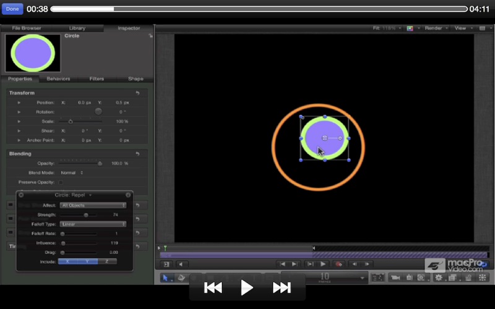The image size is (495, 309).
Task: Click the play button in the transport controls
Action: coord(322,264)
